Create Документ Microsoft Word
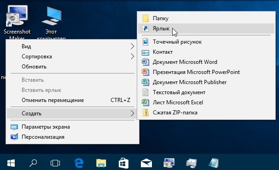279x170 pixels. click(x=206, y=62)
